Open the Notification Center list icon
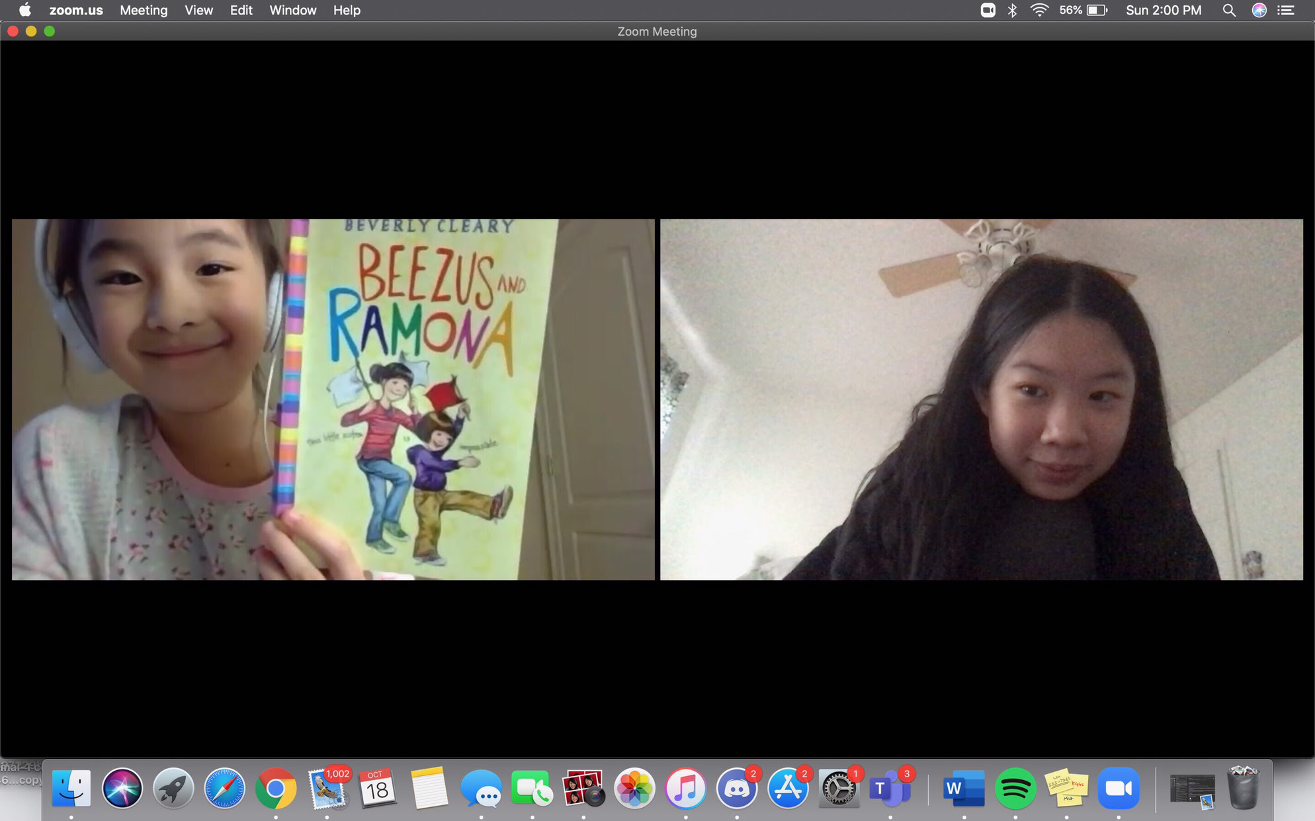This screenshot has height=821, width=1315. (x=1285, y=10)
